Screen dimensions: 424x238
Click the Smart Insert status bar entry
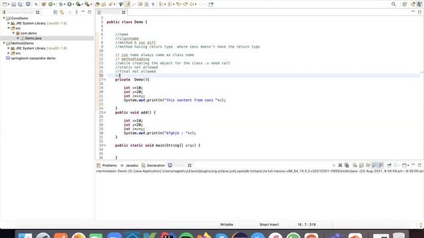(x=269, y=225)
